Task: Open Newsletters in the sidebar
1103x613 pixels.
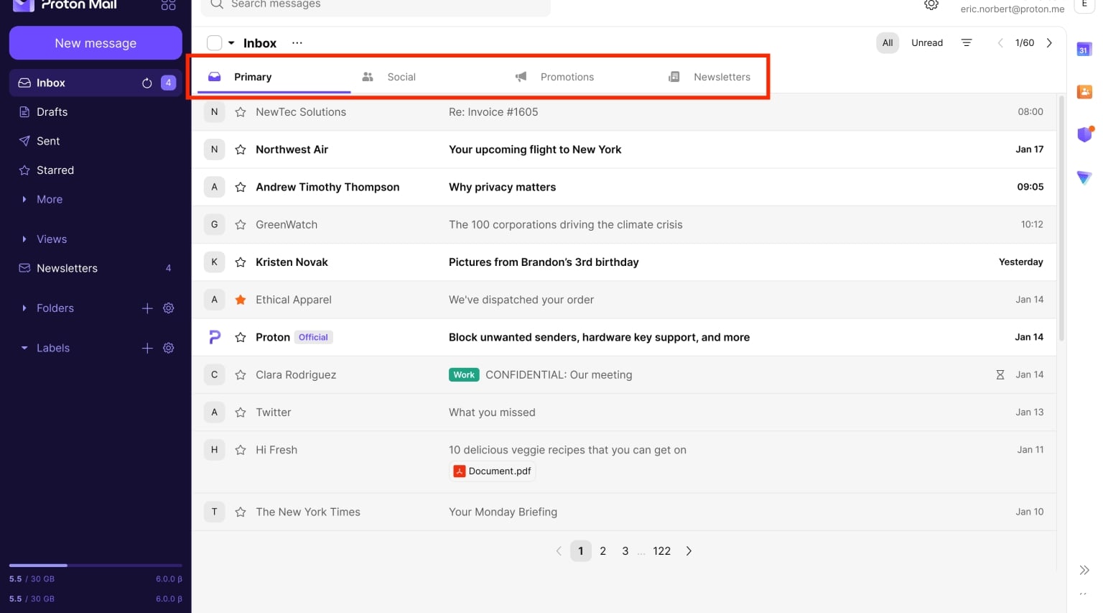Action: (96, 269)
